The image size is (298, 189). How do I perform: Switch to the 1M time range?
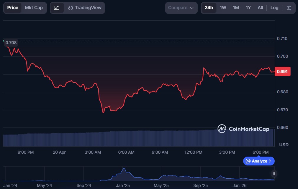[236, 8]
